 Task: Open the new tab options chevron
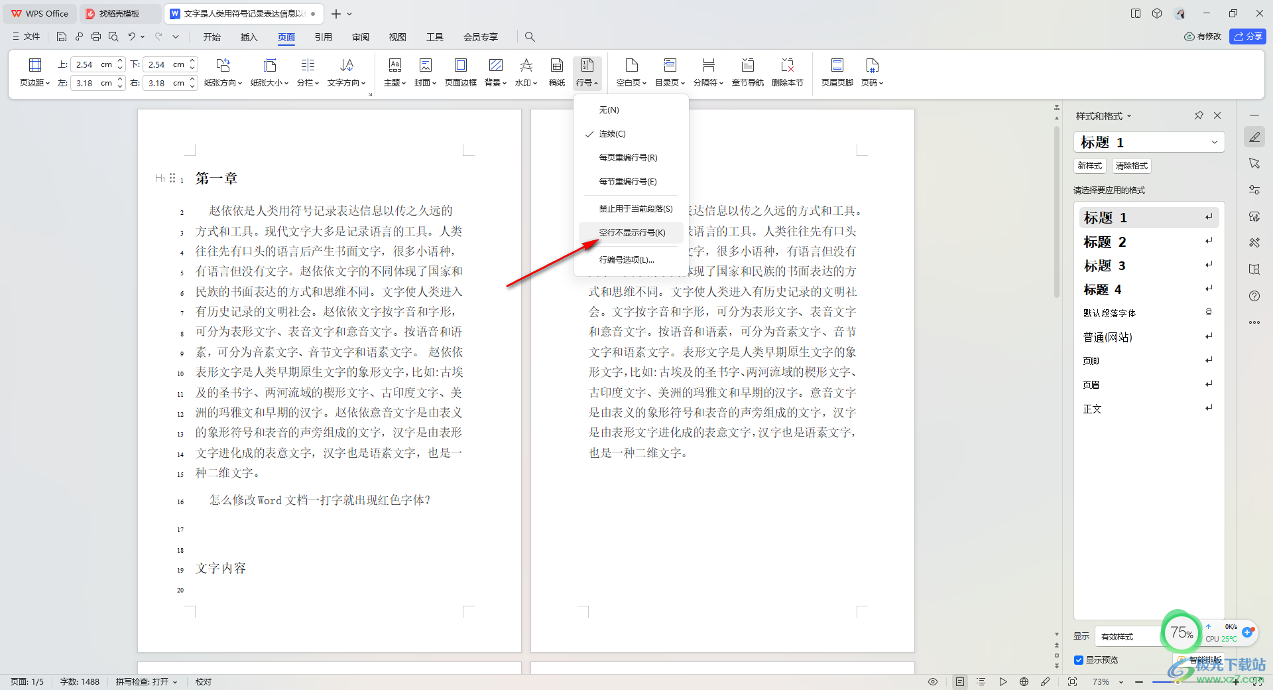pyautogui.click(x=349, y=13)
